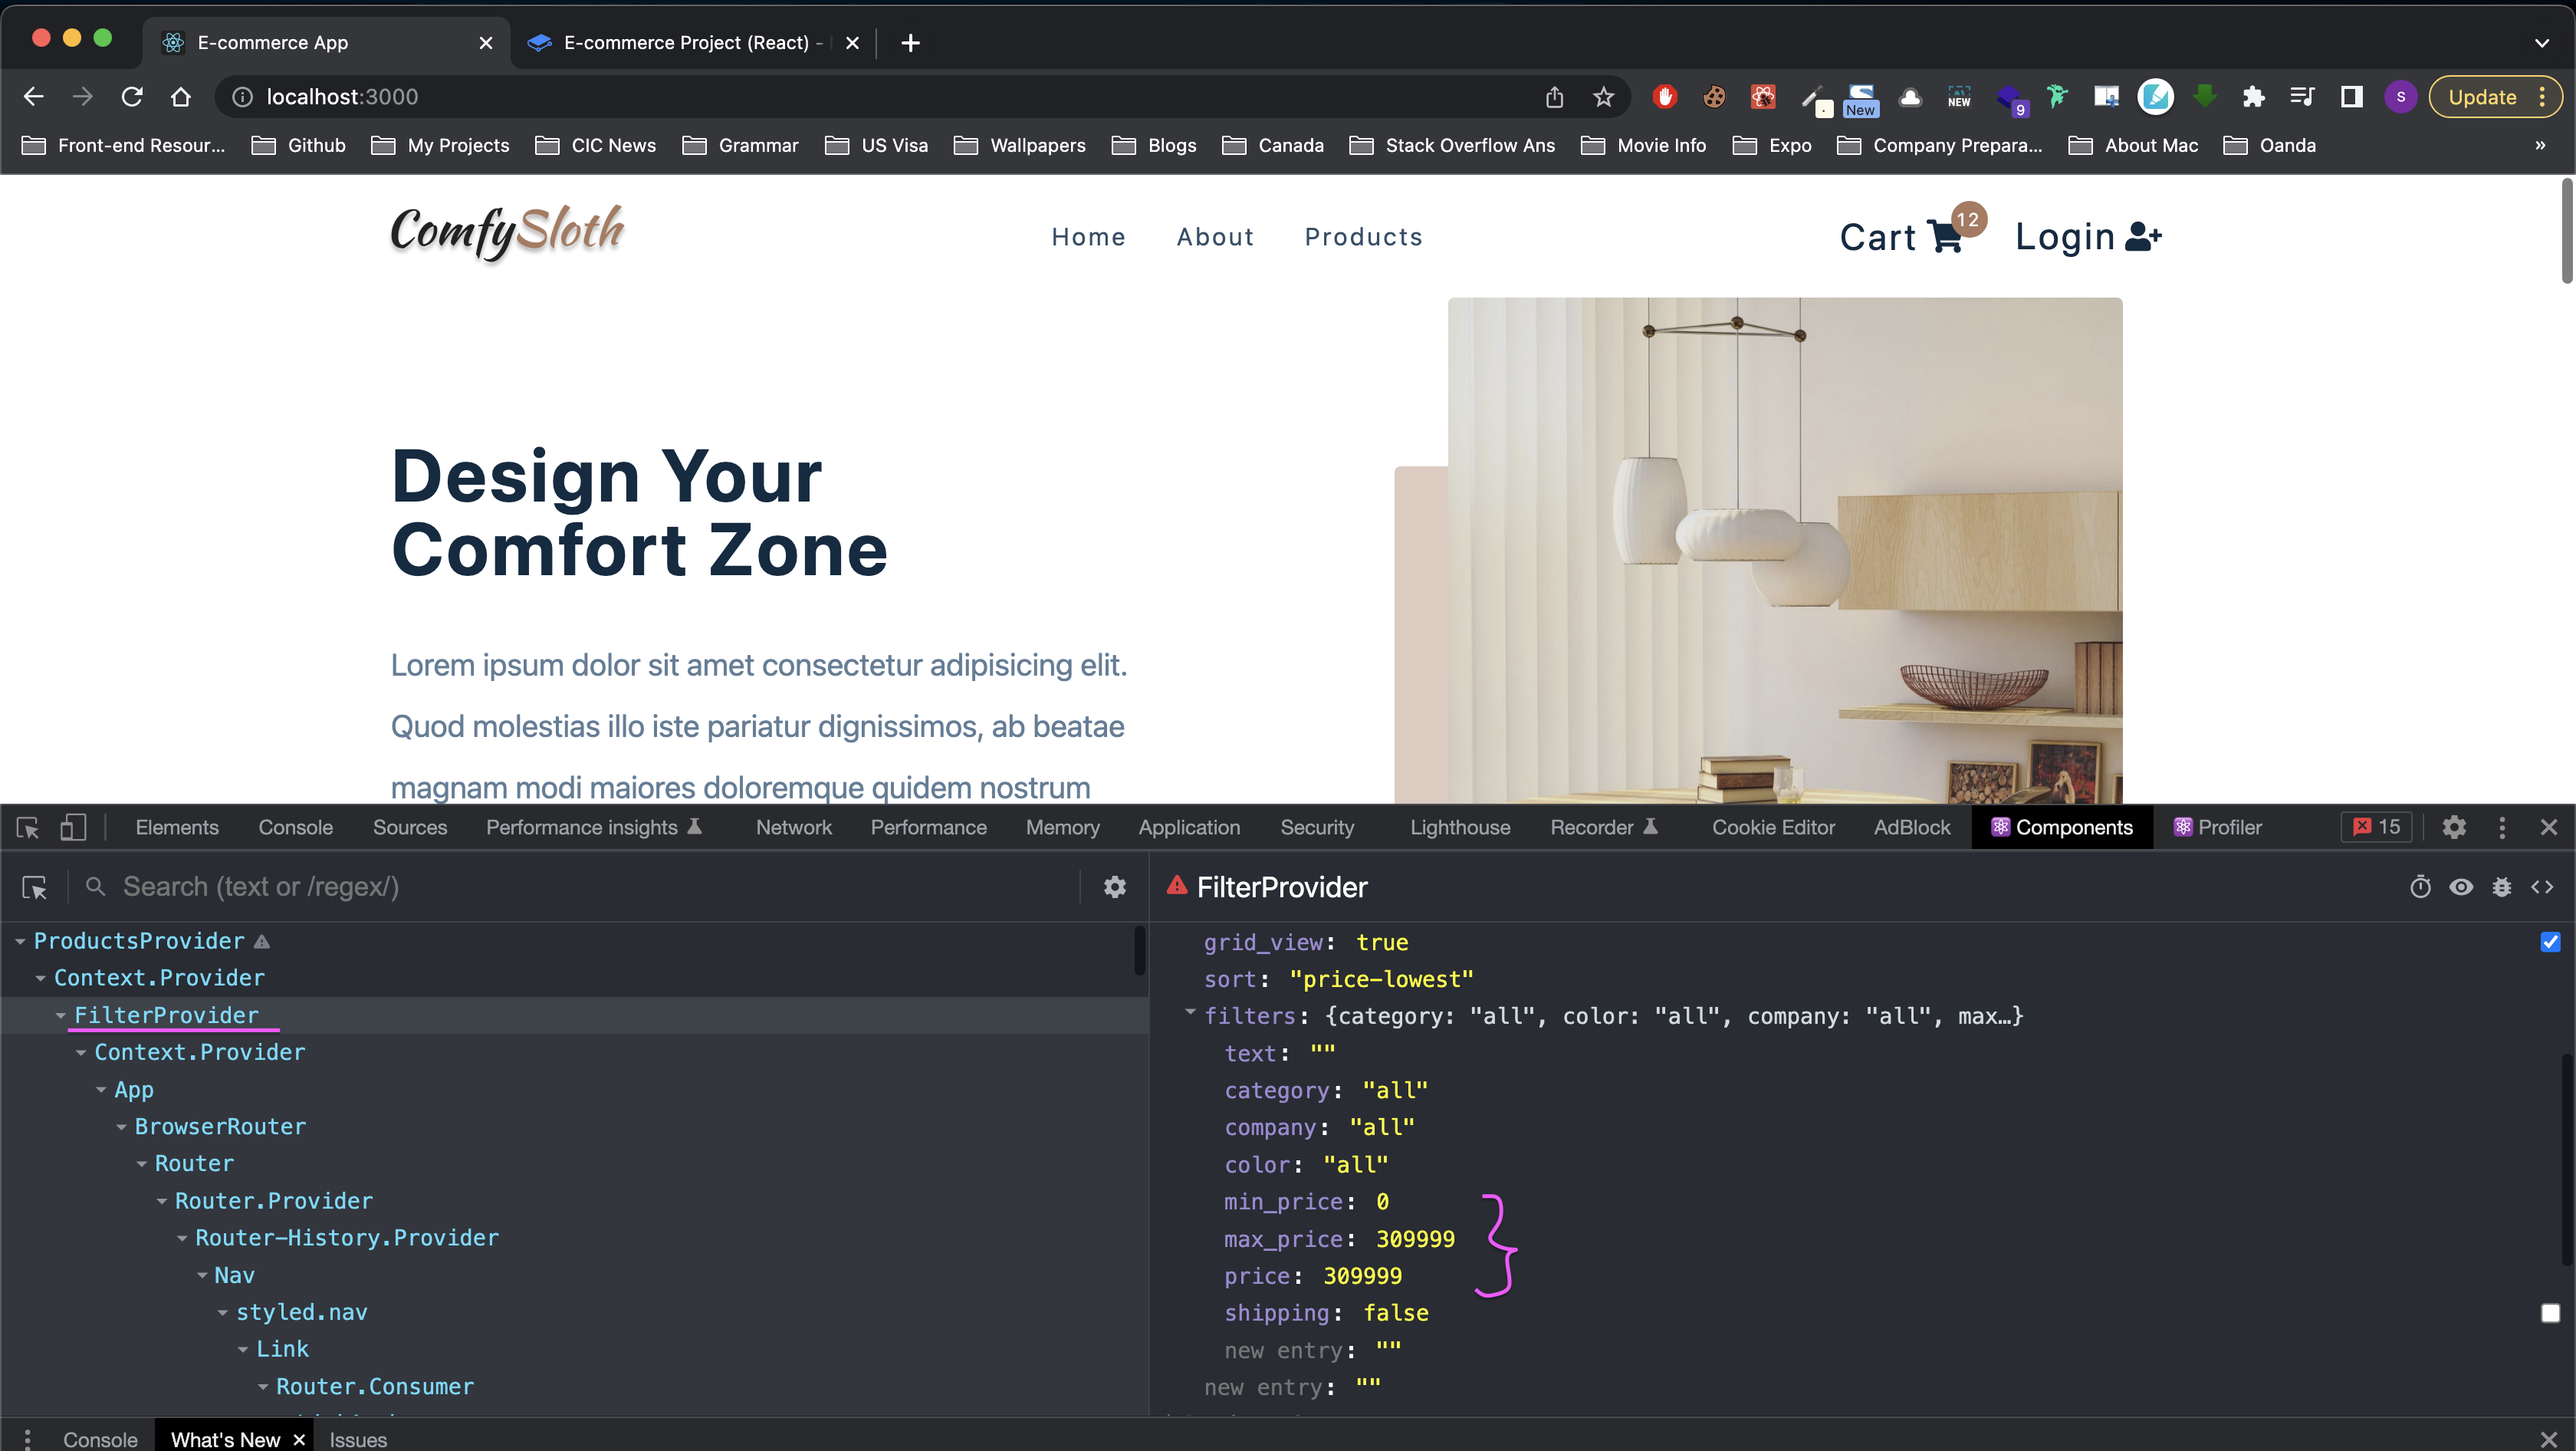This screenshot has height=1451, width=2576.
Task: Check the shipping checkbox
Action: tap(2550, 1313)
